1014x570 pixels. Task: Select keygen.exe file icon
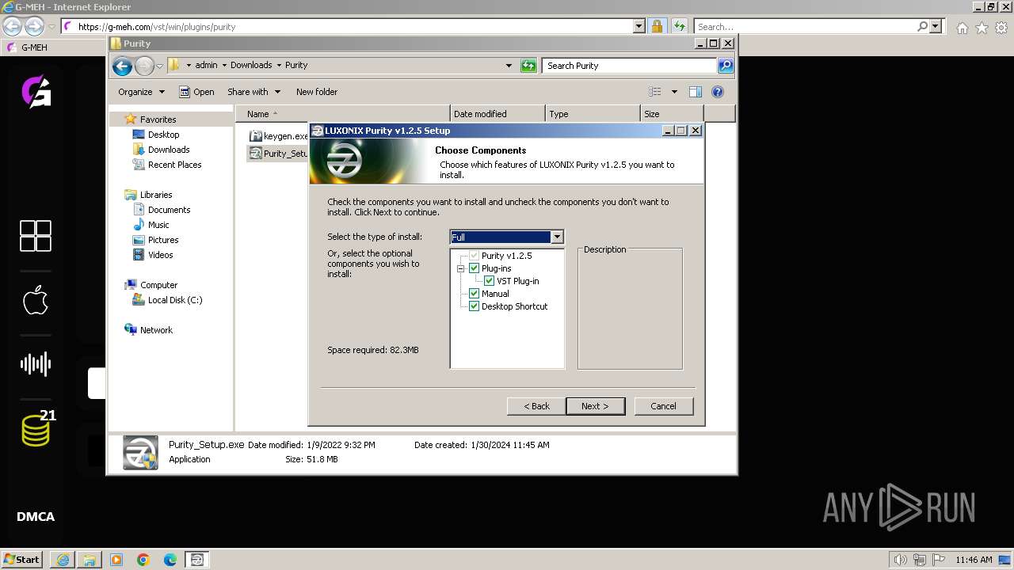(255, 136)
